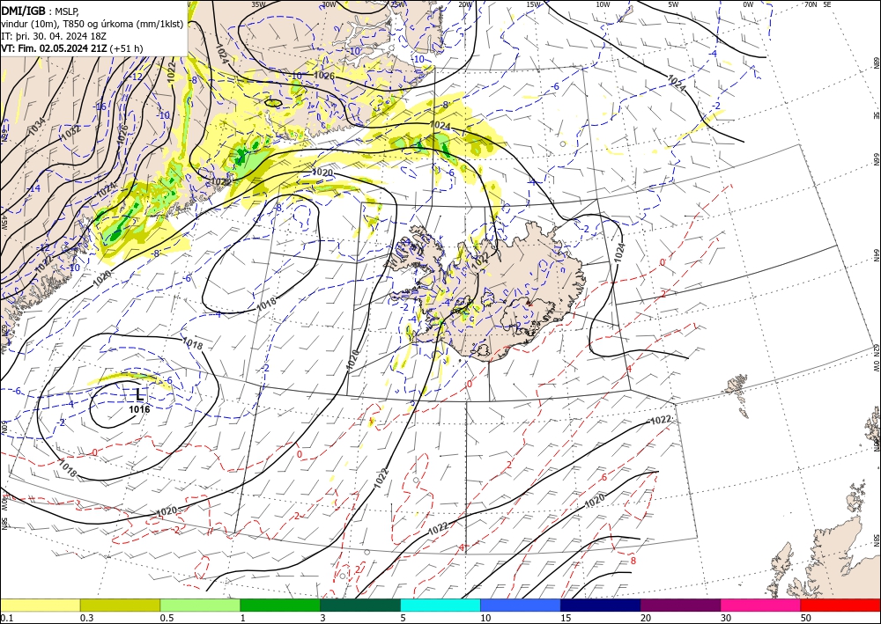Click the '25W' longitude label
The height and width of the screenshot is (624, 881).
point(397,4)
